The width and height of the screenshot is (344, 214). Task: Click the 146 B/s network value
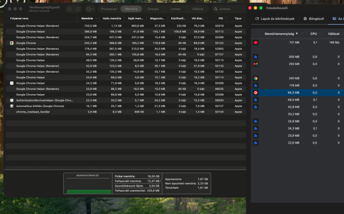pyautogui.click(x=334, y=43)
